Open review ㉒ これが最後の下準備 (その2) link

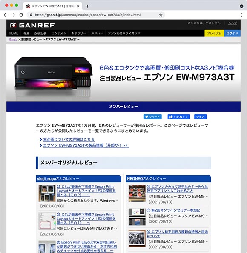click(86, 191)
